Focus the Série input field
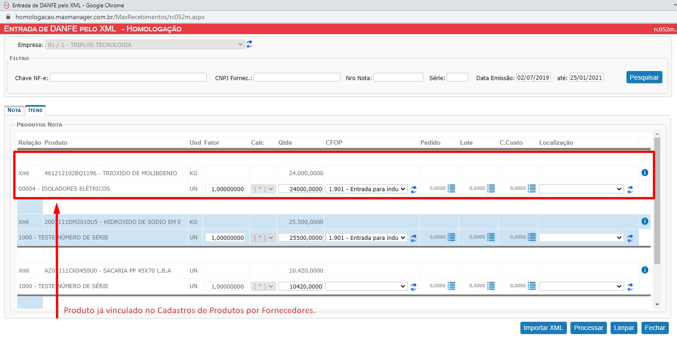Viewport: 677px width, 345px height. pyautogui.click(x=458, y=77)
